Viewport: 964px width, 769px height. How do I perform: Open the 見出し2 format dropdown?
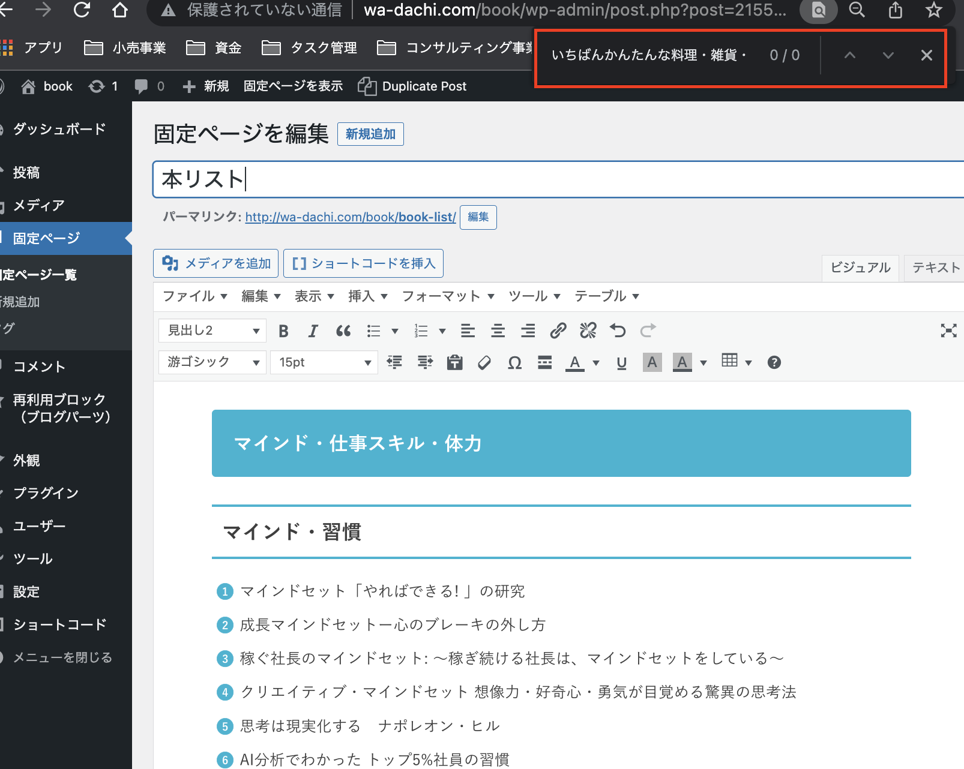(x=212, y=331)
